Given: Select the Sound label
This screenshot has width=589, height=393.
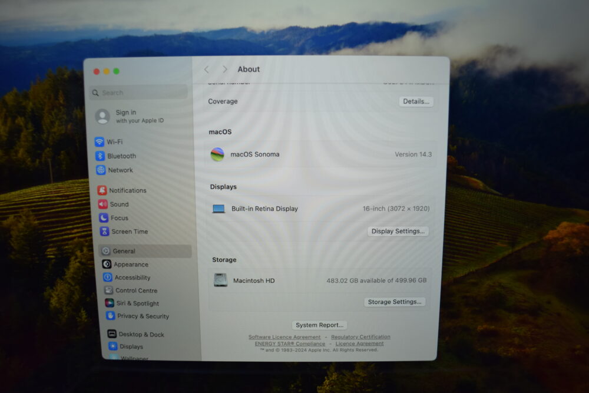Looking at the screenshot, I should click(x=119, y=204).
